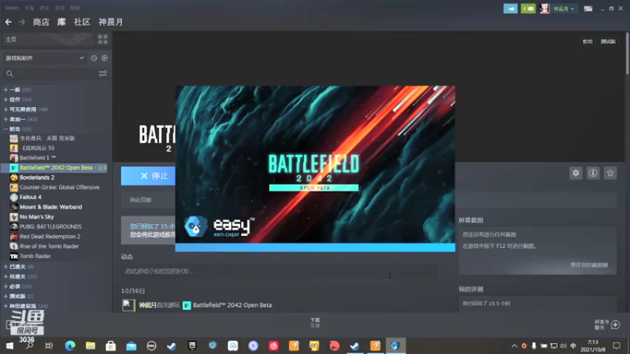Open NetEase Cloud Music from taskbar
Viewport: 630px width, 354px height.
pos(273,345)
